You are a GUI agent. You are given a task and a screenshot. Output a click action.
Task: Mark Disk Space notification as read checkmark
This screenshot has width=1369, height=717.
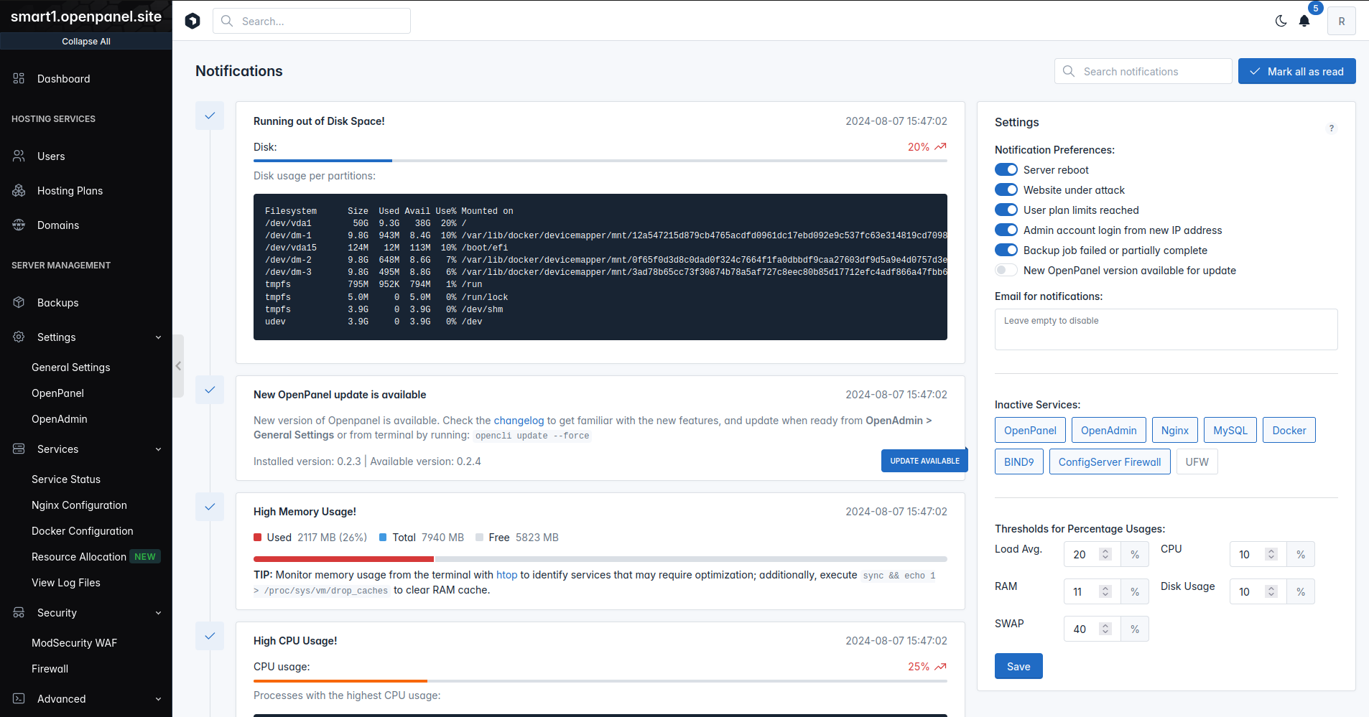[210, 116]
